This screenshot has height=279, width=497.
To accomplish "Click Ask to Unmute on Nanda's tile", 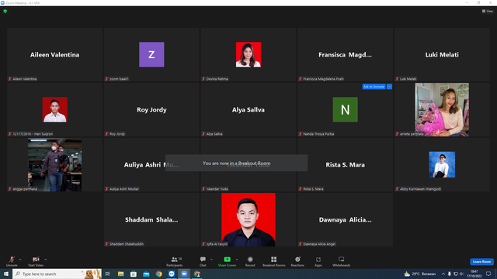I will tap(374, 86).
